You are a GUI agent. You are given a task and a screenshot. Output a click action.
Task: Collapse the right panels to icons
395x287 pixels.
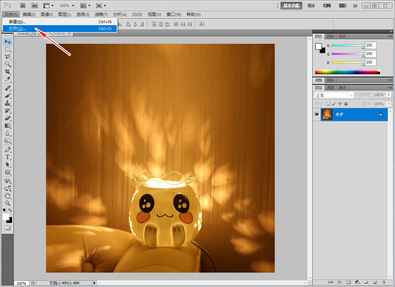(x=391, y=31)
